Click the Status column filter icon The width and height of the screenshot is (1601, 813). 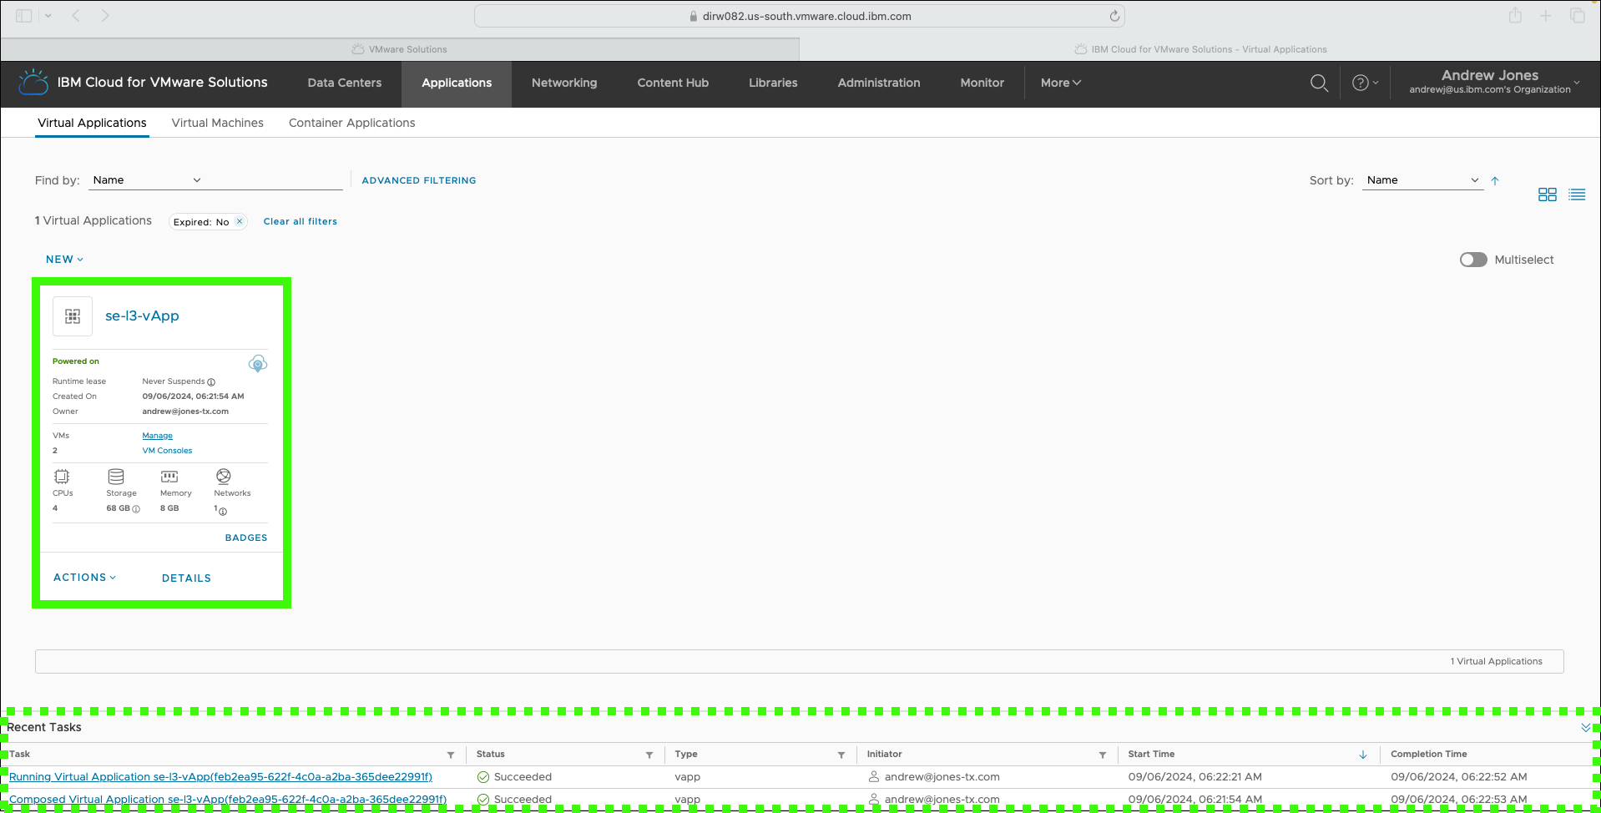click(649, 755)
